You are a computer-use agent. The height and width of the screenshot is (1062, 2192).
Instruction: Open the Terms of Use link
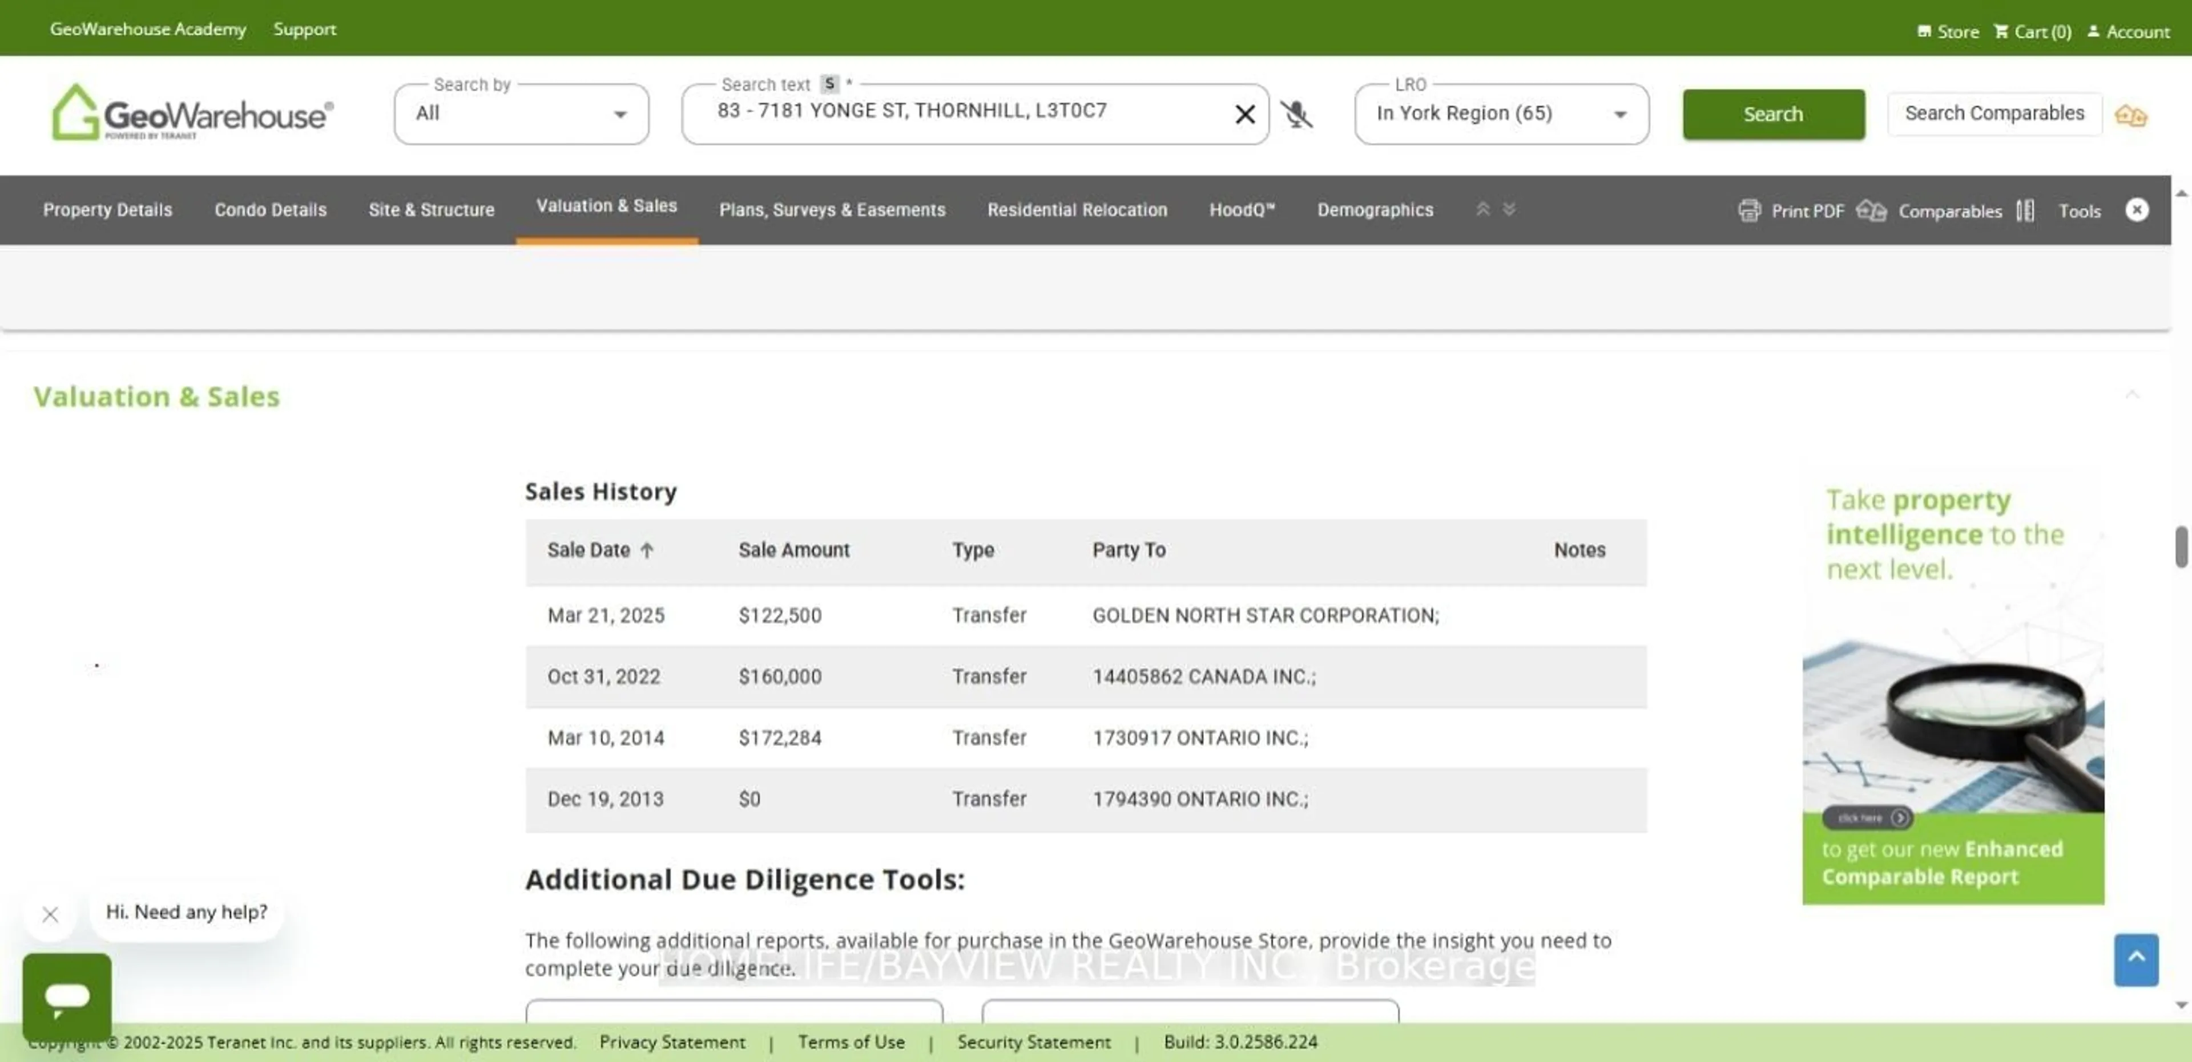pos(851,1043)
